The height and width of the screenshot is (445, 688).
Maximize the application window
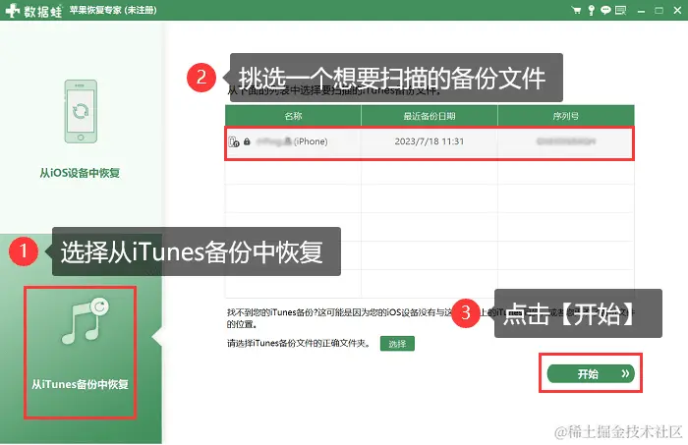pos(659,11)
